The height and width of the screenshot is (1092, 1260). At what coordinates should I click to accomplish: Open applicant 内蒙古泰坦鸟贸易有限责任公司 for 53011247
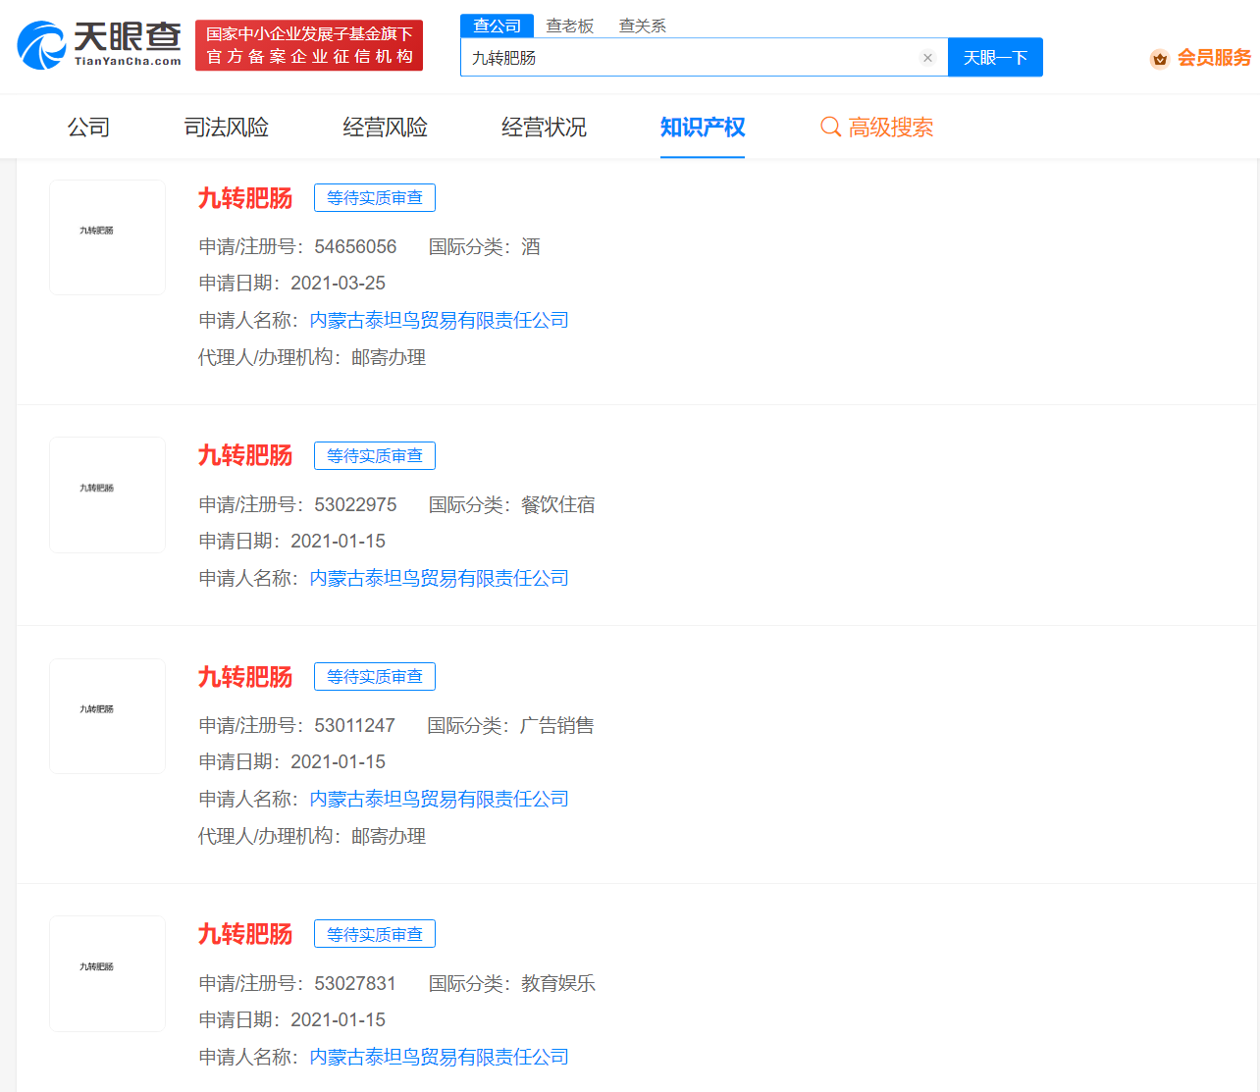click(440, 800)
